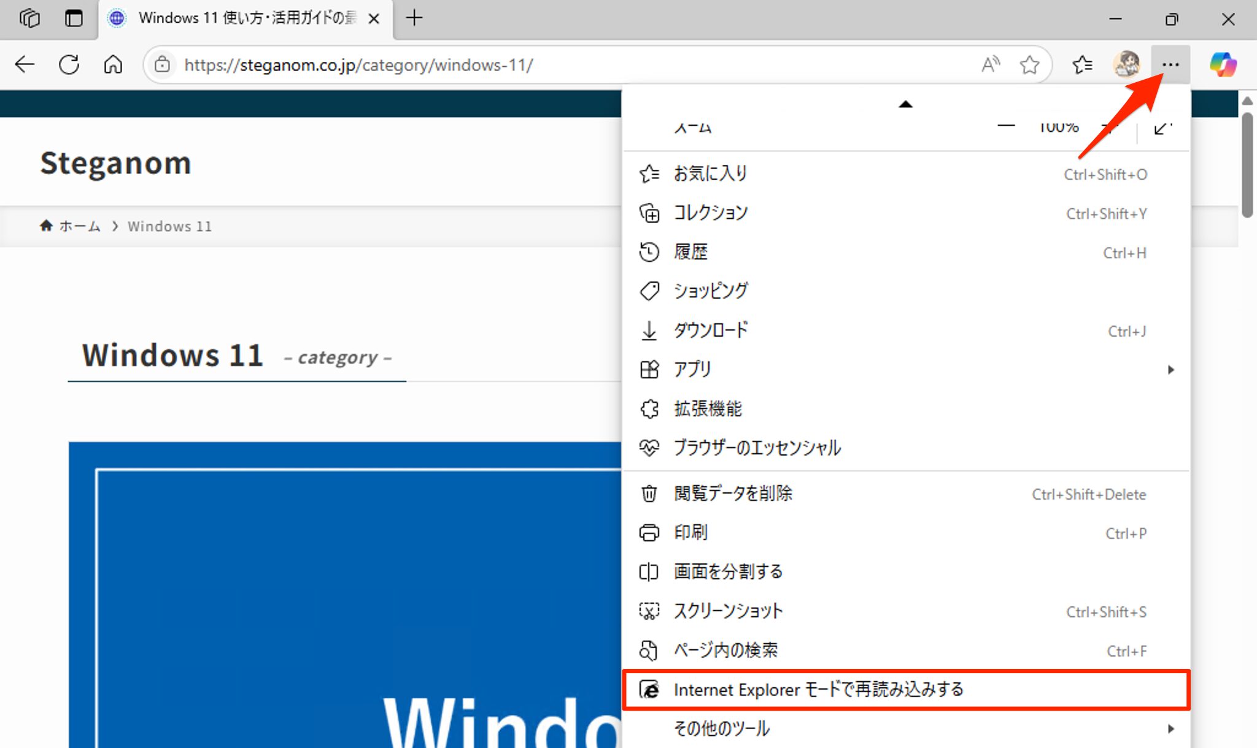Add current page to favorites via star
The height and width of the screenshot is (748, 1257).
pyautogui.click(x=1030, y=64)
